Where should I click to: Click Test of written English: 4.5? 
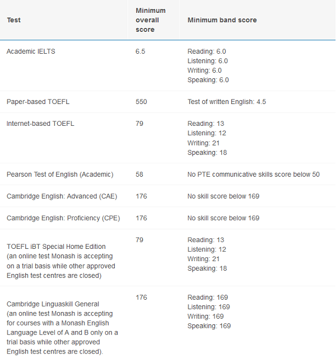click(x=227, y=102)
